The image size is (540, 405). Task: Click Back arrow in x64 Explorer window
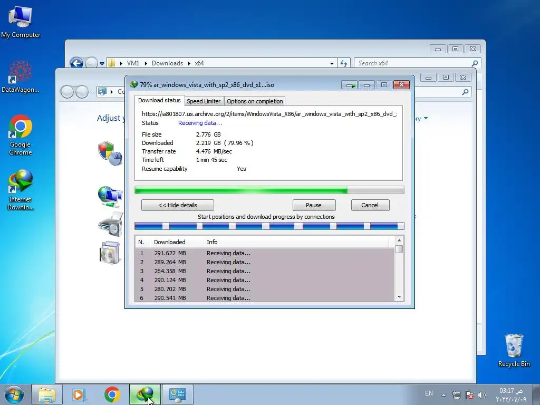[x=76, y=63]
